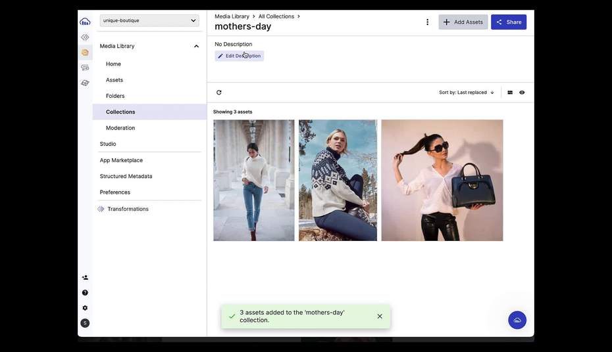Open Folders in the sidebar

(115, 96)
